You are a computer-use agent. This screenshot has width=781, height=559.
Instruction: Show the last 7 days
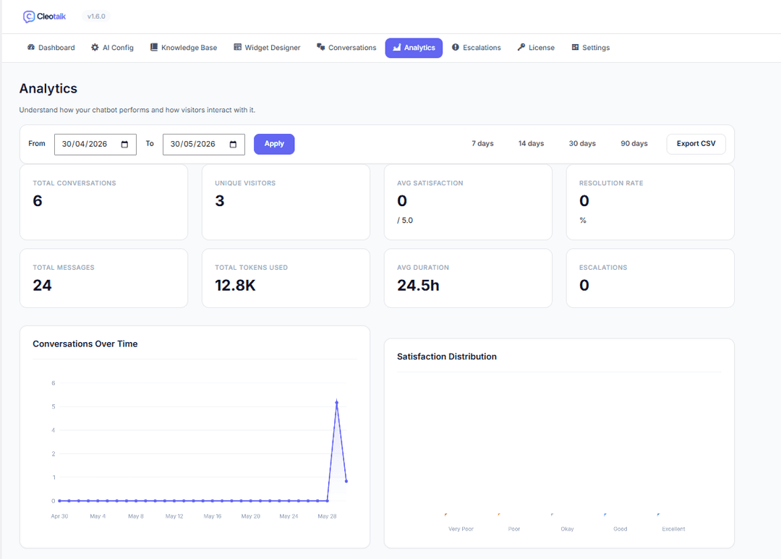pos(482,143)
